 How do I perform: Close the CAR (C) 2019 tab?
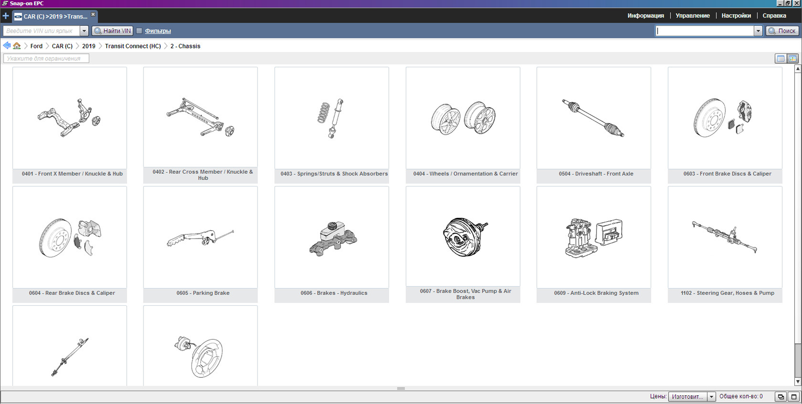click(93, 14)
